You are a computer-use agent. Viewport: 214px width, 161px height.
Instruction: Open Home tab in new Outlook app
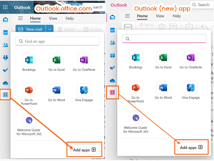(x=142, y=16)
